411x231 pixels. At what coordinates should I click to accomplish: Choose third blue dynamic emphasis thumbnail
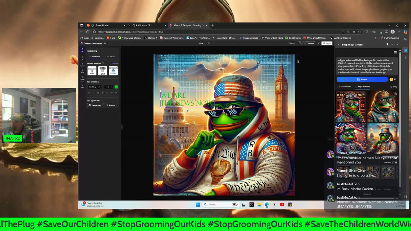coord(113,71)
